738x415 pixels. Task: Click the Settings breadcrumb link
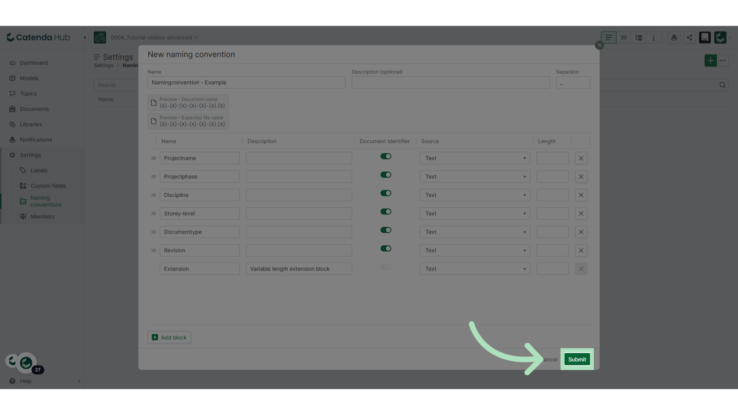point(103,65)
